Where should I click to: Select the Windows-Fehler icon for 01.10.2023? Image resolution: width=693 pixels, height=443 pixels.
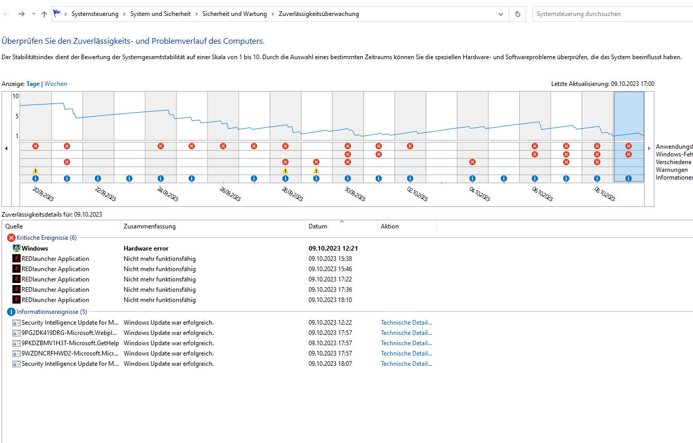pyautogui.click(x=379, y=154)
